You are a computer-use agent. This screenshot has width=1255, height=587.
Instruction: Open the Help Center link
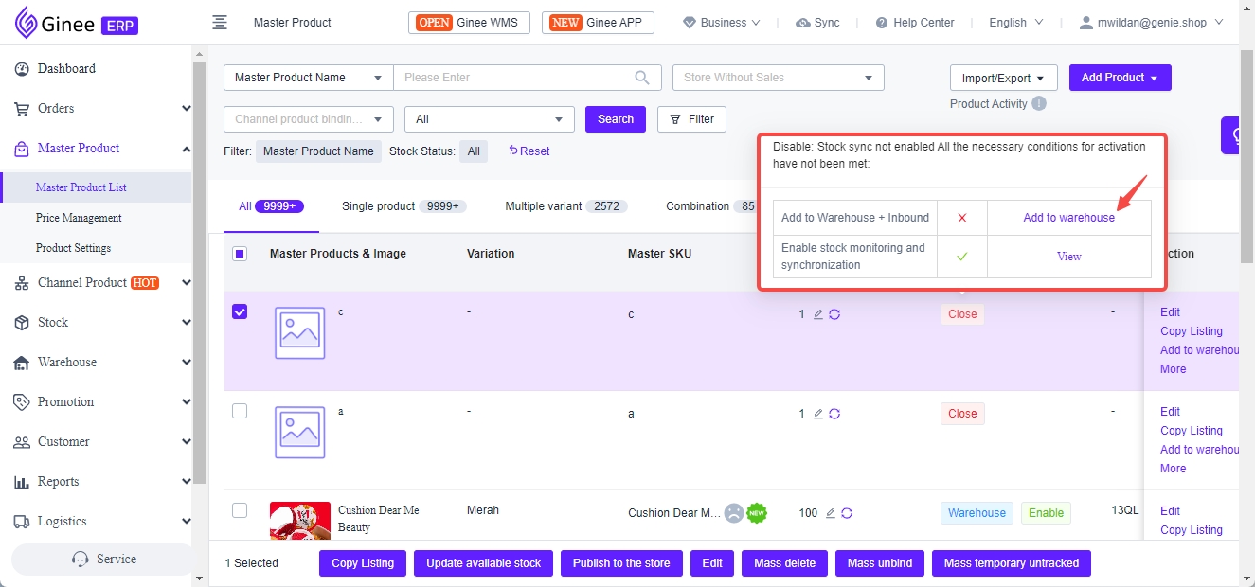[x=914, y=23]
